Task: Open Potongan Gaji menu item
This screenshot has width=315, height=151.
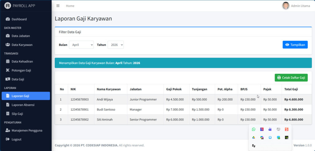Action: click(21, 70)
